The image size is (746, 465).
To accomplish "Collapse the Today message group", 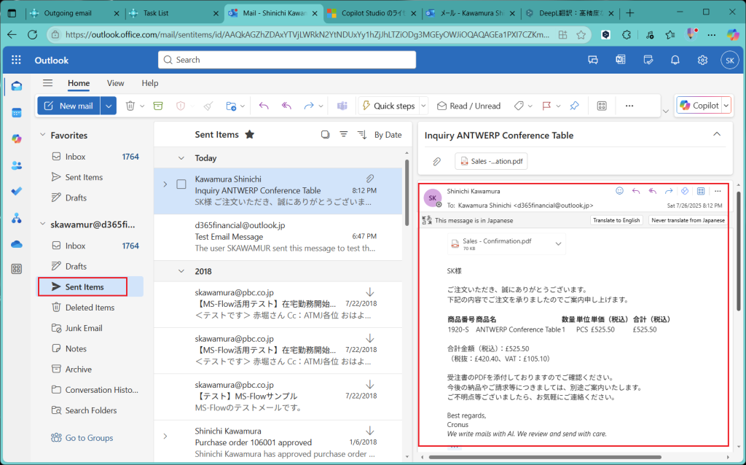I will (181, 158).
